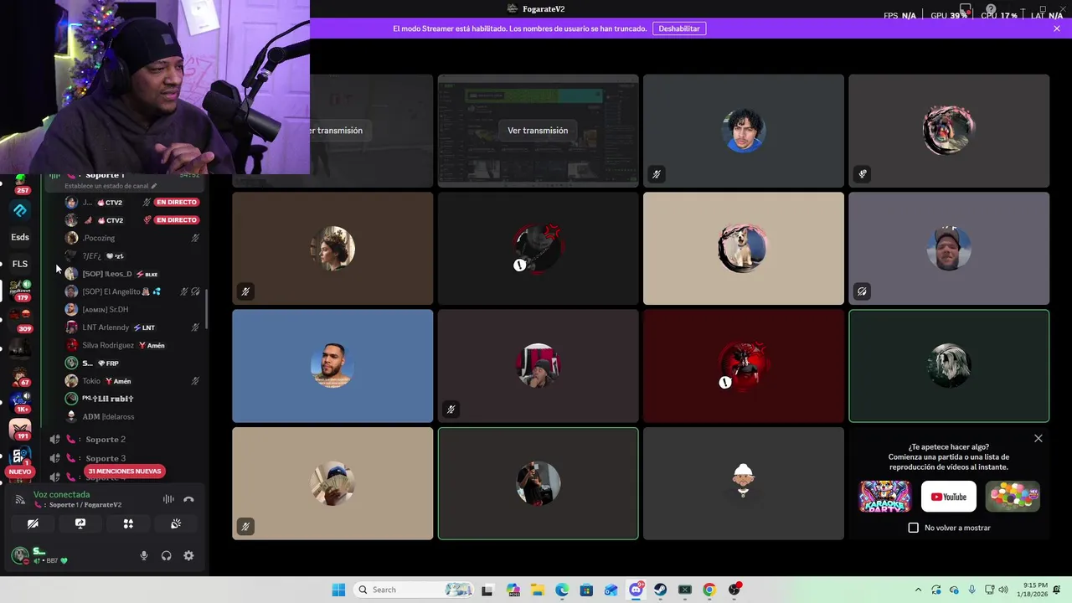Open server with 191 badge
The image size is (1072, 603).
pyautogui.click(x=20, y=430)
